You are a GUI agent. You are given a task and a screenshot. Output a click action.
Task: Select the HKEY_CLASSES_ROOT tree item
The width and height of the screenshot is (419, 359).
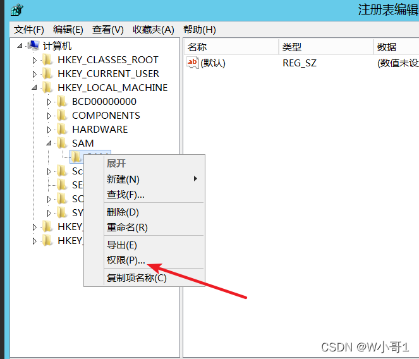point(108,59)
